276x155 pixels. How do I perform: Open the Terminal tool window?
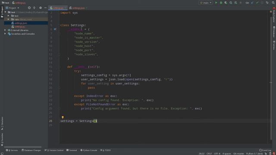click(x=72, y=150)
